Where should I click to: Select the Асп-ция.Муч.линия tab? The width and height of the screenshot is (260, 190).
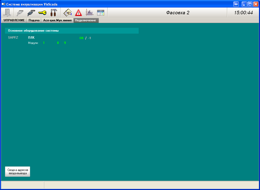click(x=57, y=20)
